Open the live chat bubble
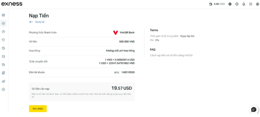The width and height of the screenshot is (260, 117). coord(254,109)
